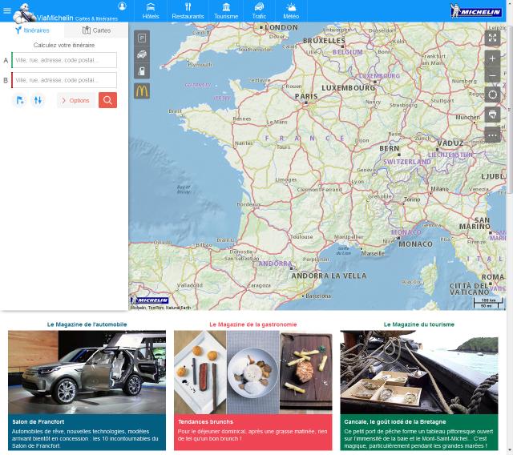Open the Restaurants section
The image size is (513, 455).
point(188,11)
